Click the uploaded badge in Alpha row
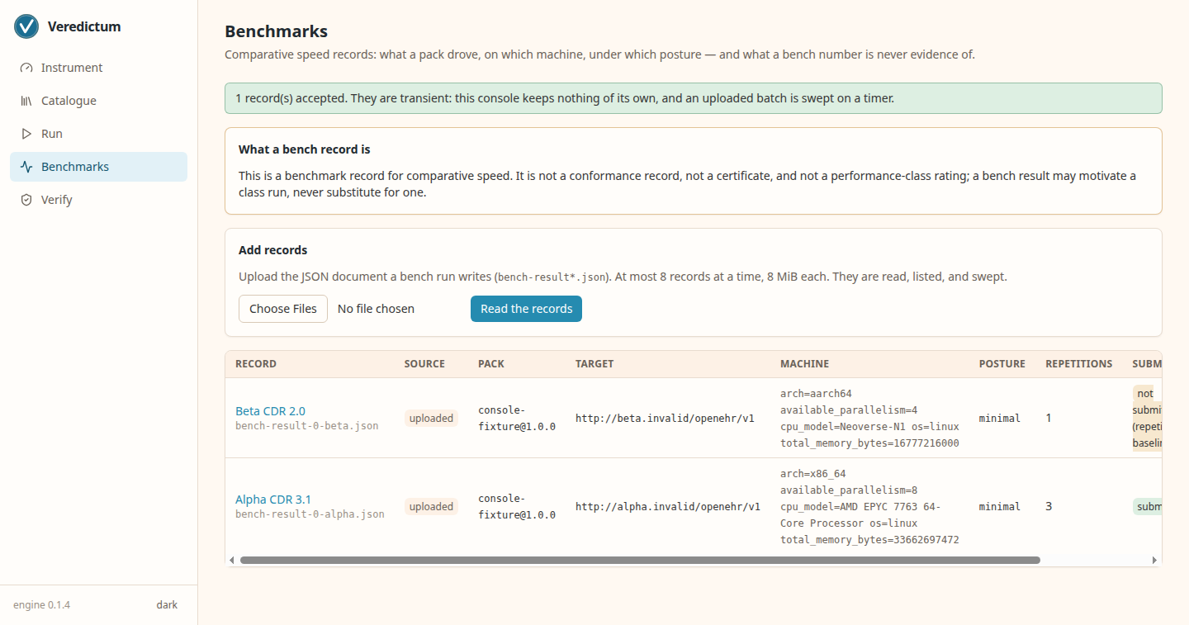The image size is (1189, 625). tap(431, 507)
